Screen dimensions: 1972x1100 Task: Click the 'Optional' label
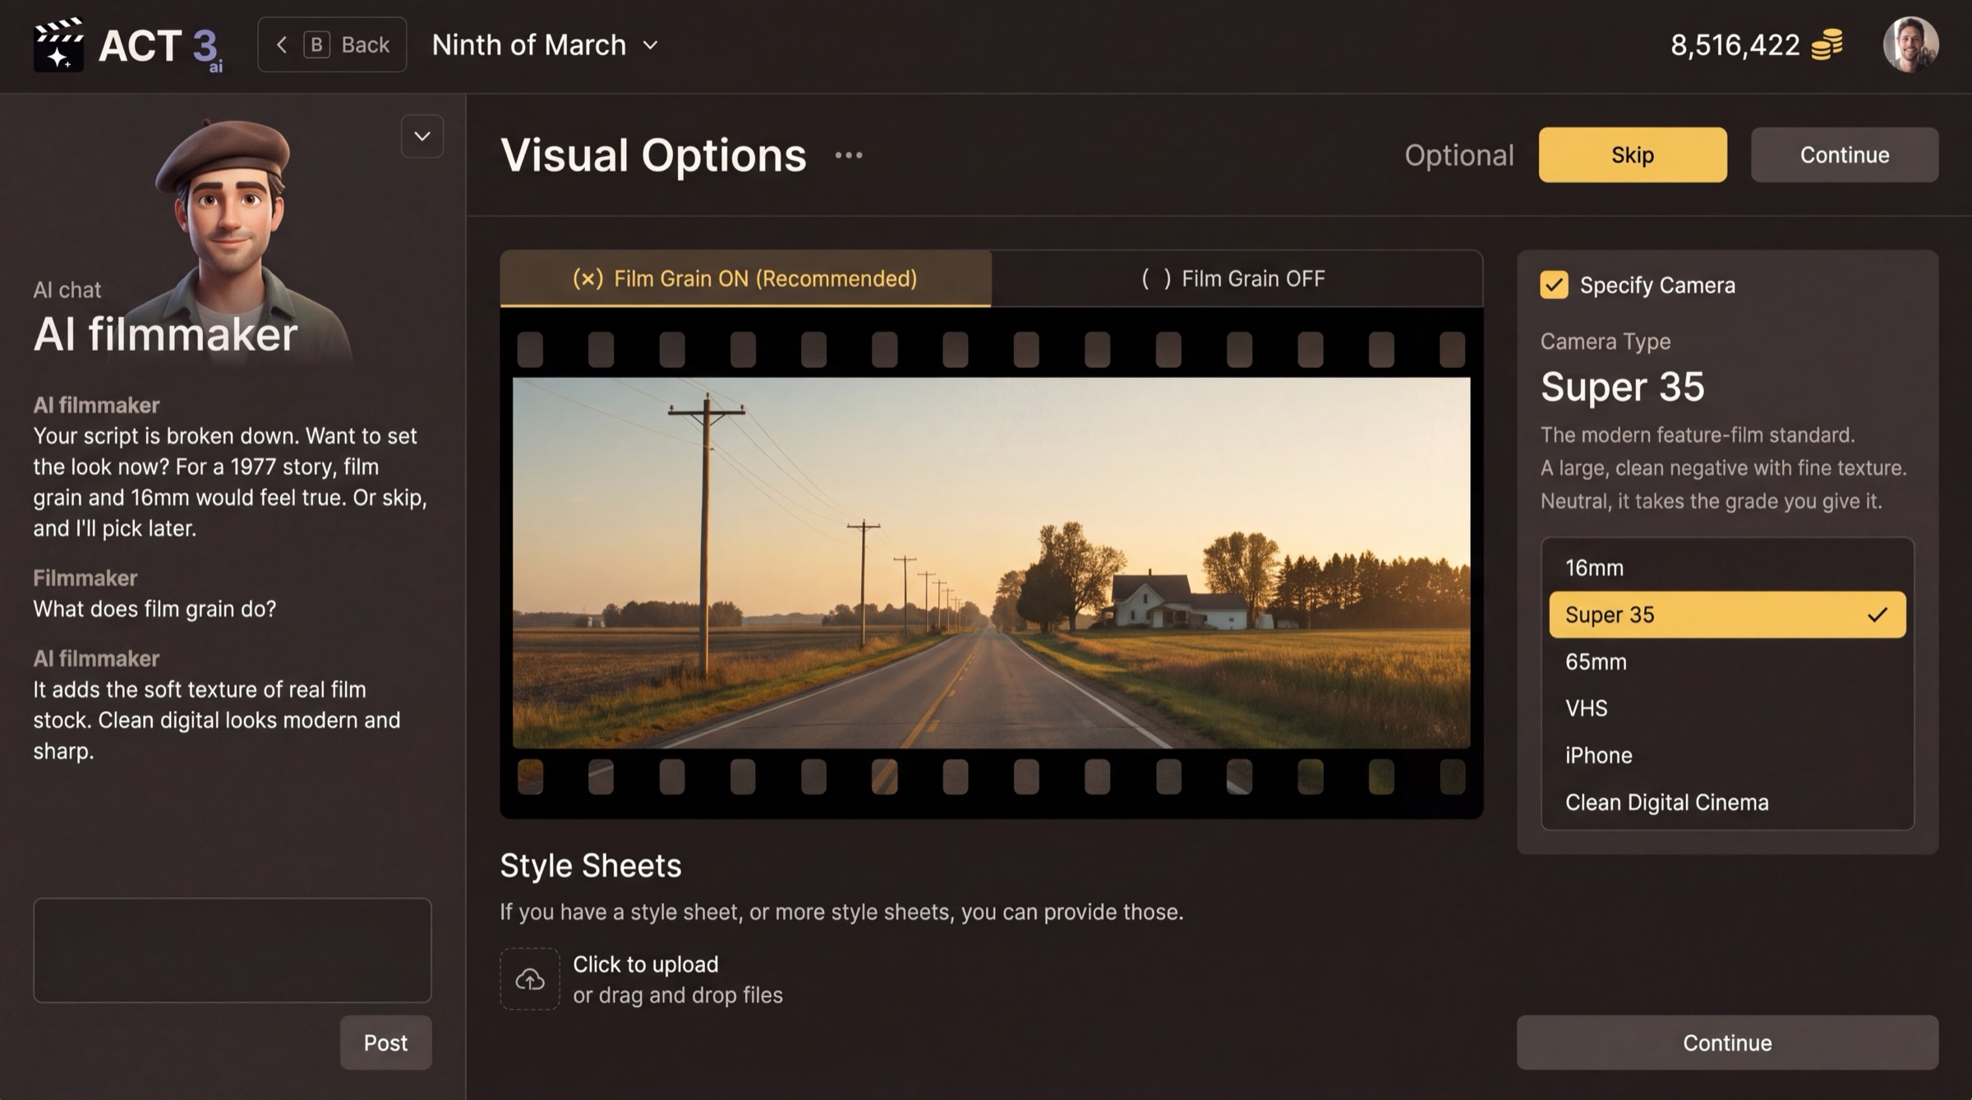1458,155
